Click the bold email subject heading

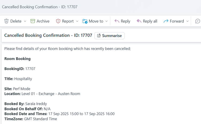[48, 36]
